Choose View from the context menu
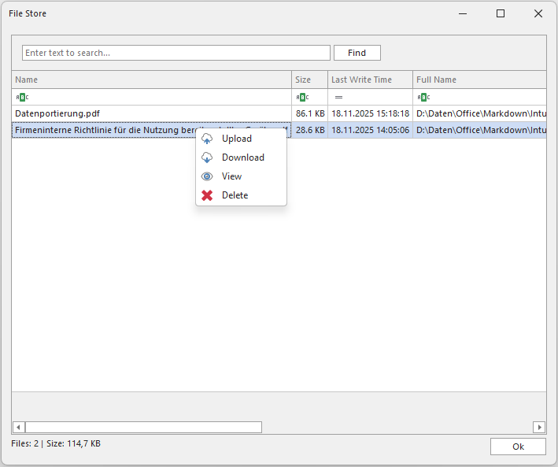Image resolution: width=558 pixels, height=467 pixels. pos(241,176)
